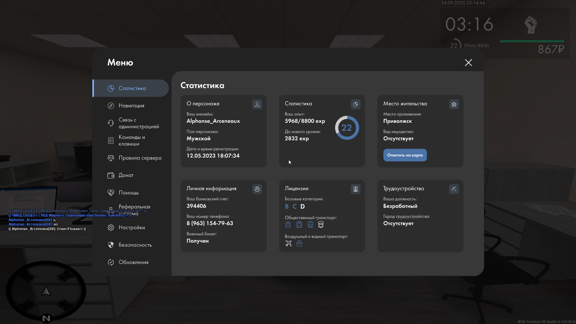Click the user circle icon in Личная информация
Screen dimensions: 576x324
coord(257,189)
